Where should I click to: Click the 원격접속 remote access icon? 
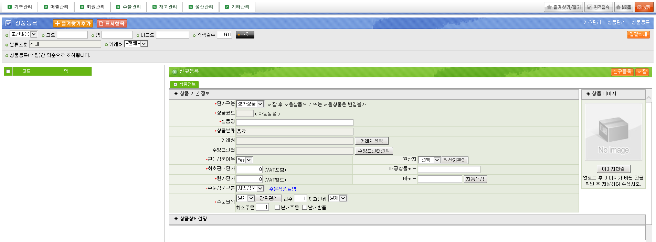[599, 7]
